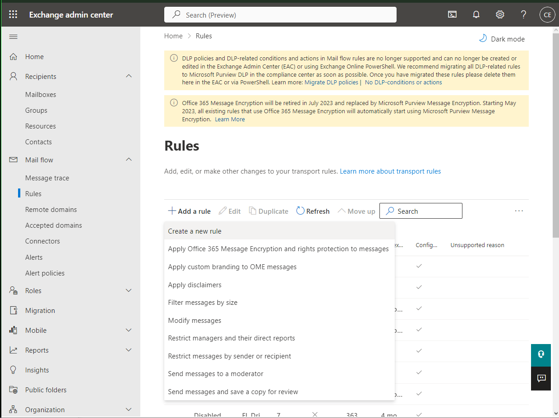The height and width of the screenshot is (418, 559).
Task: Expand the Organization section chevron
Action: tap(129, 409)
